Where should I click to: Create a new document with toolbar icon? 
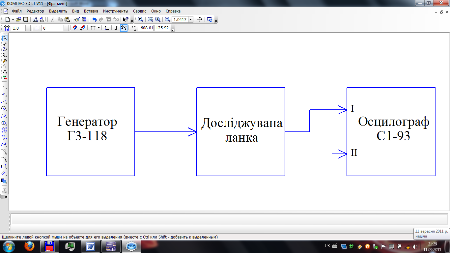tap(8, 19)
